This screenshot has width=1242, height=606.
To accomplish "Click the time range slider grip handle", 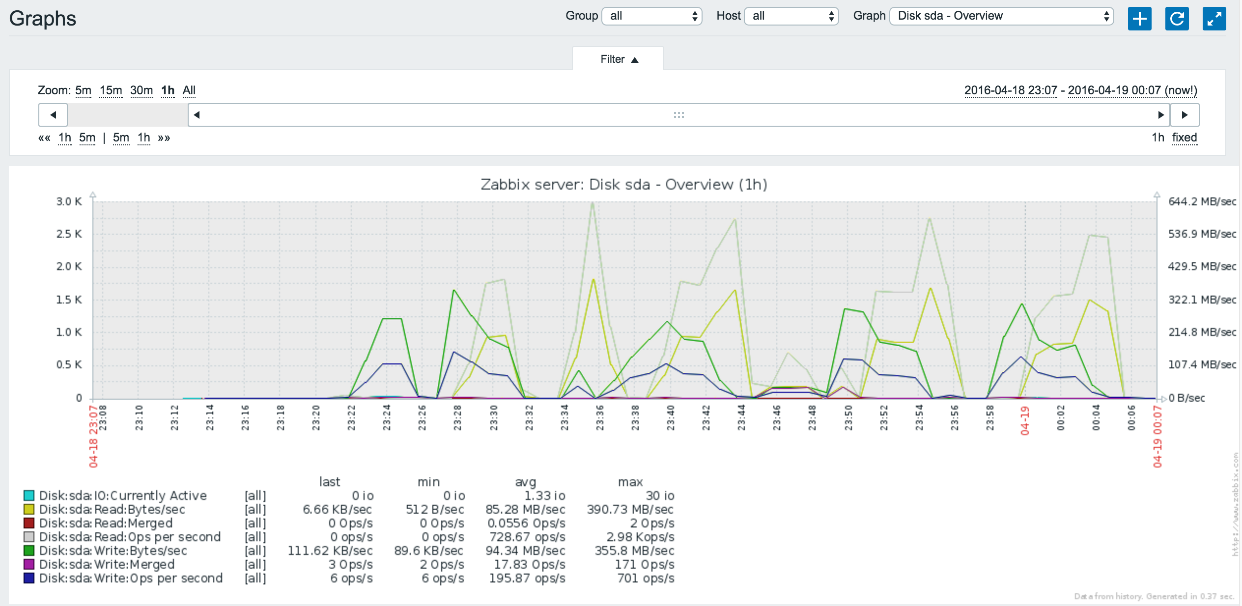I will pyautogui.click(x=678, y=115).
